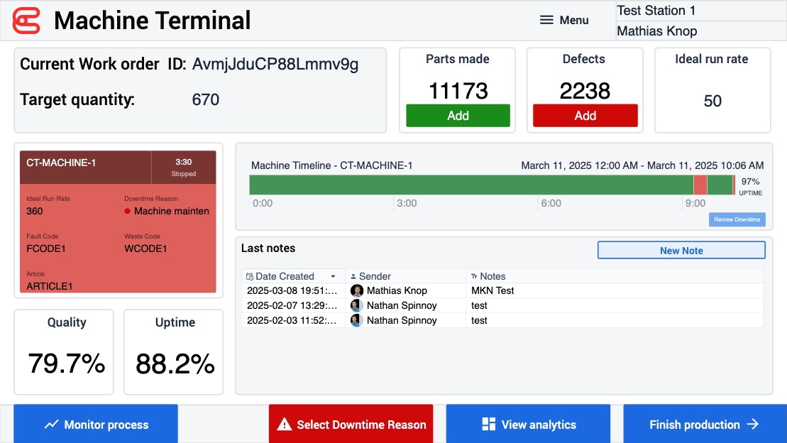Viewport: 787px width, 443px height.
Task: Click the text icon in Notes header
Action: click(x=474, y=276)
